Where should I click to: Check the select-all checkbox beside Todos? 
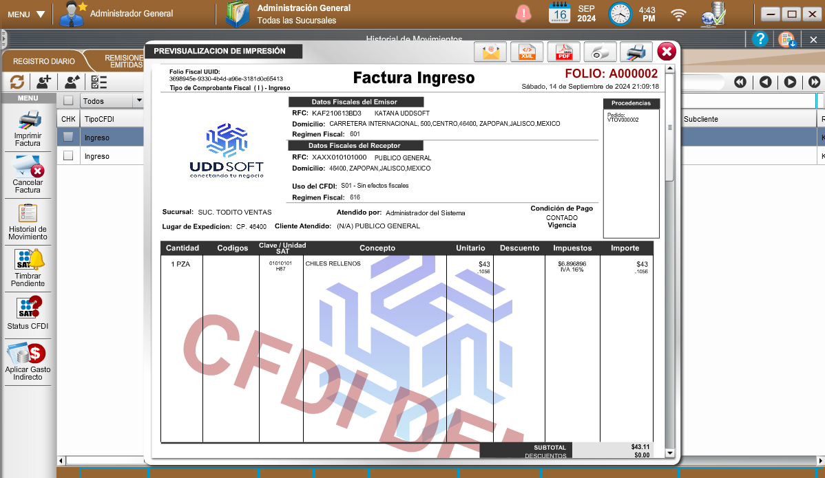click(x=68, y=101)
